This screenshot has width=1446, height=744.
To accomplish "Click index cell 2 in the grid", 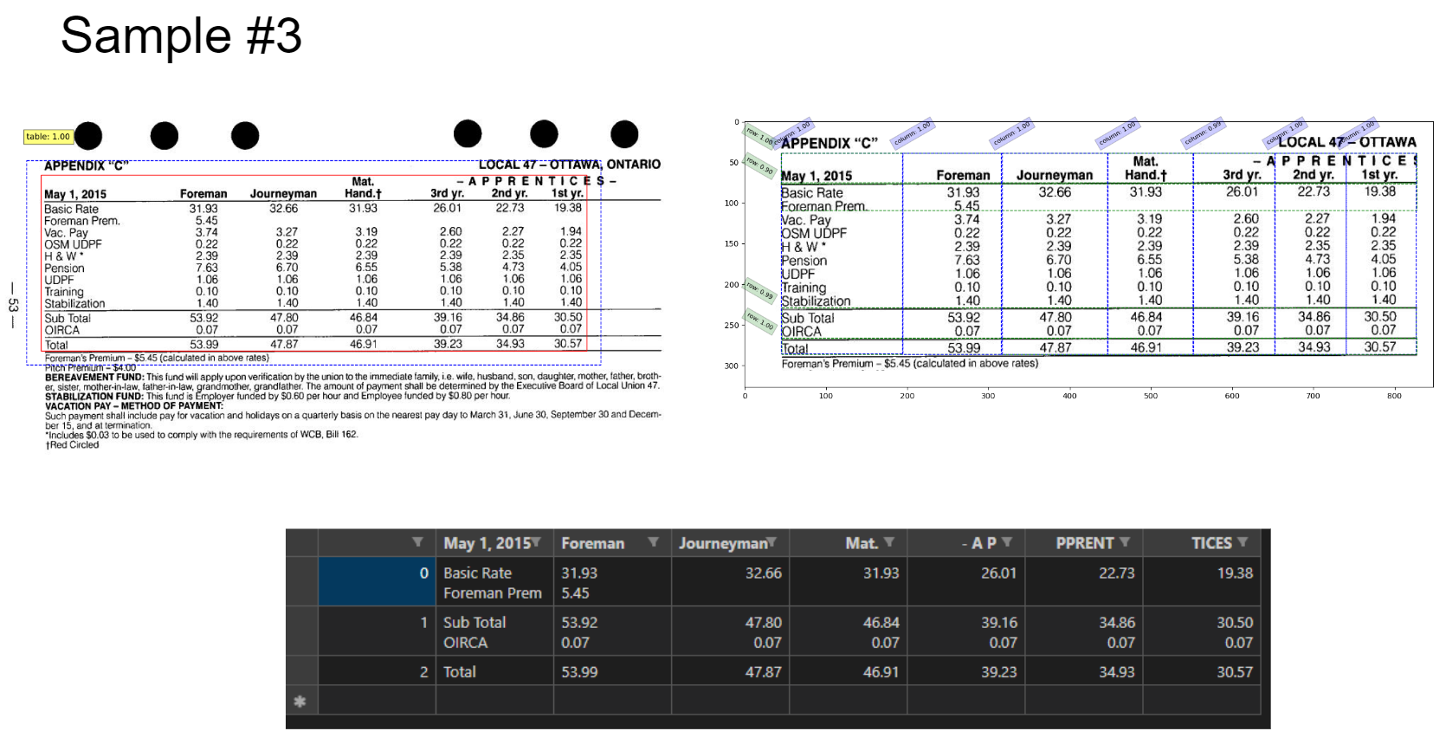I will tap(377, 671).
